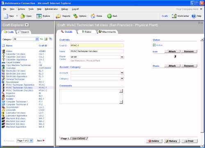
Task: Click the Installer craft row icon
Action: pos(3,99)
